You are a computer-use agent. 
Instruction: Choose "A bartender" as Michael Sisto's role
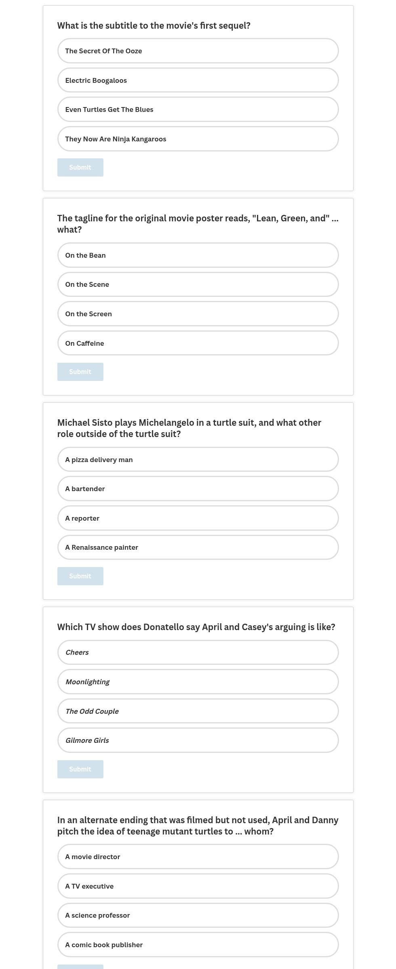coord(198,488)
